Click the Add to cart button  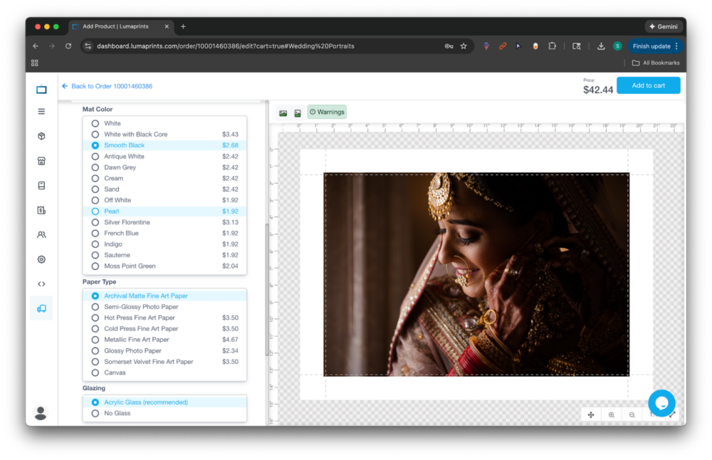click(648, 85)
